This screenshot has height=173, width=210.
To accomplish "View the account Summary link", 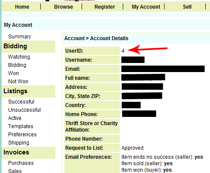I will [19, 37].
